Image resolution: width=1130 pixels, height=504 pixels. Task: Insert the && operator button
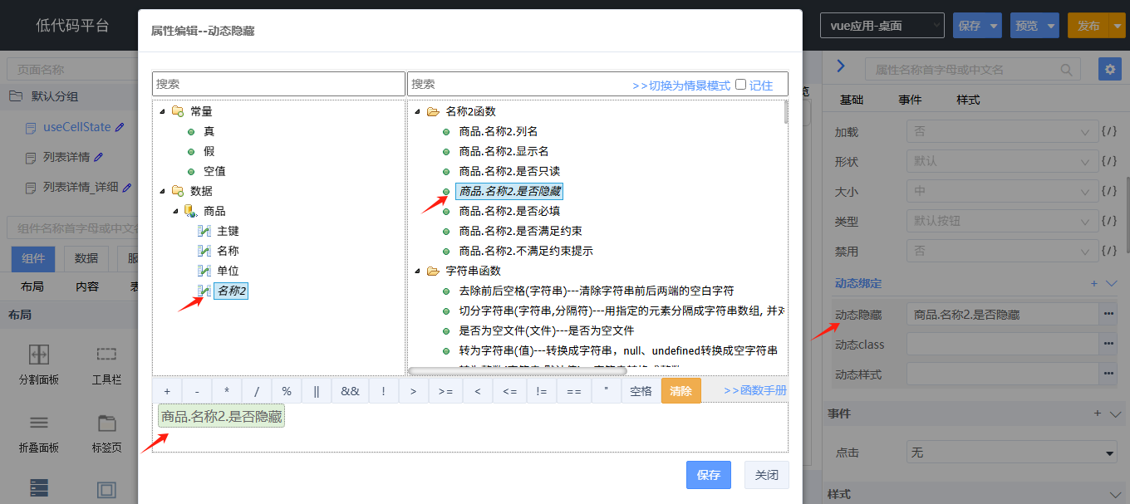pos(350,391)
